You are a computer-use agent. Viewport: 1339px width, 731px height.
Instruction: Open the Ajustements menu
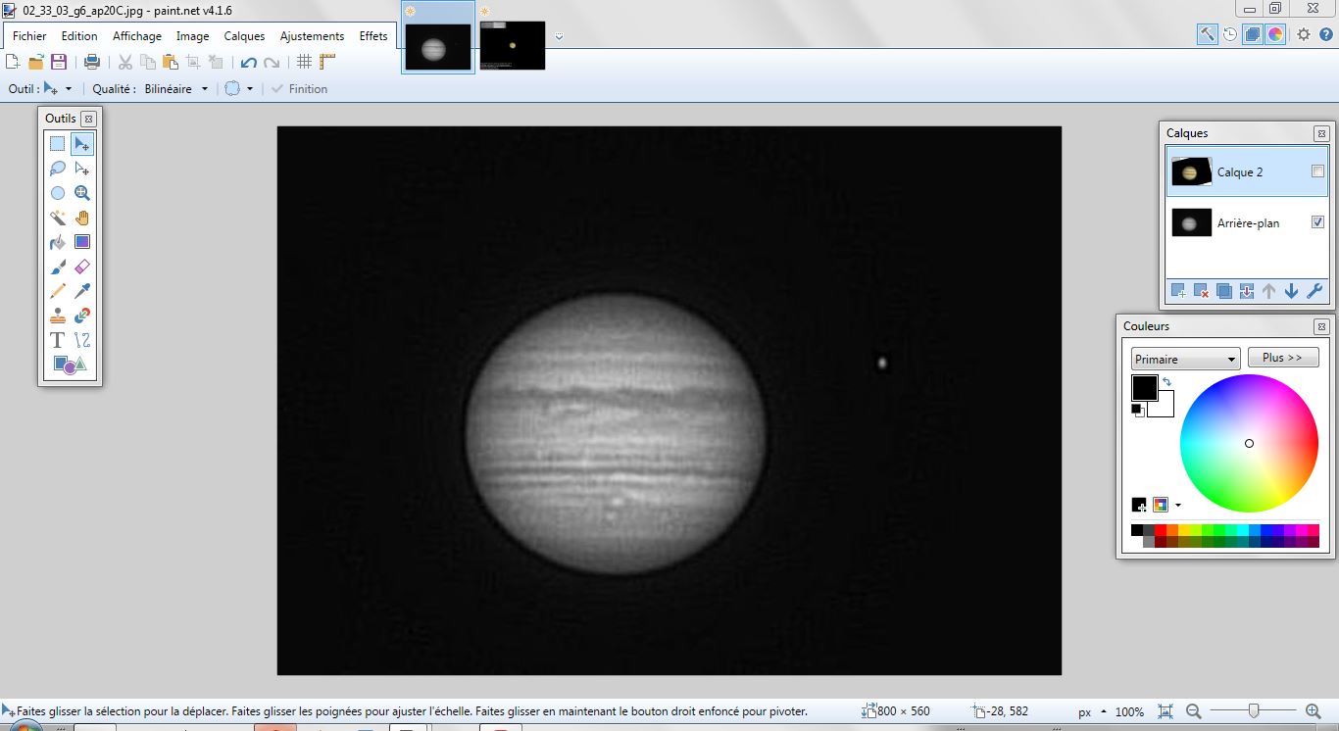pos(312,35)
